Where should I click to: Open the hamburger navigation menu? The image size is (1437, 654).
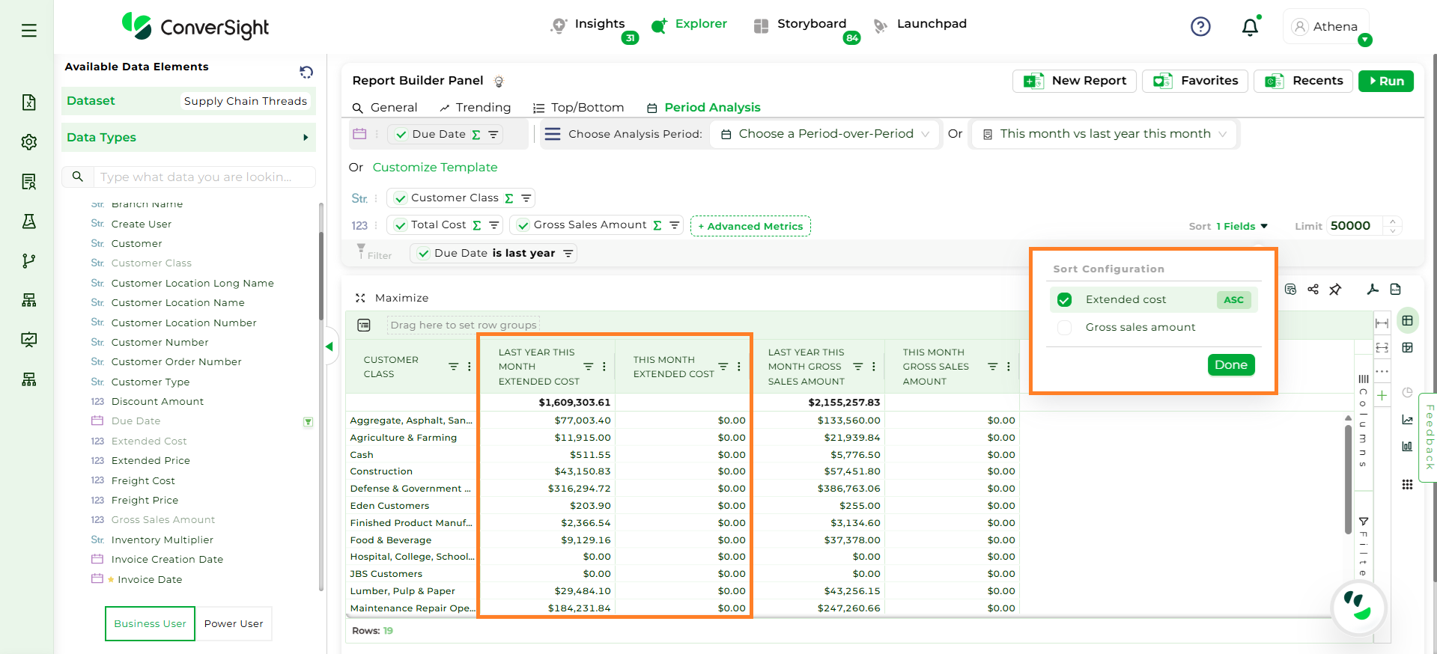pos(28,31)
